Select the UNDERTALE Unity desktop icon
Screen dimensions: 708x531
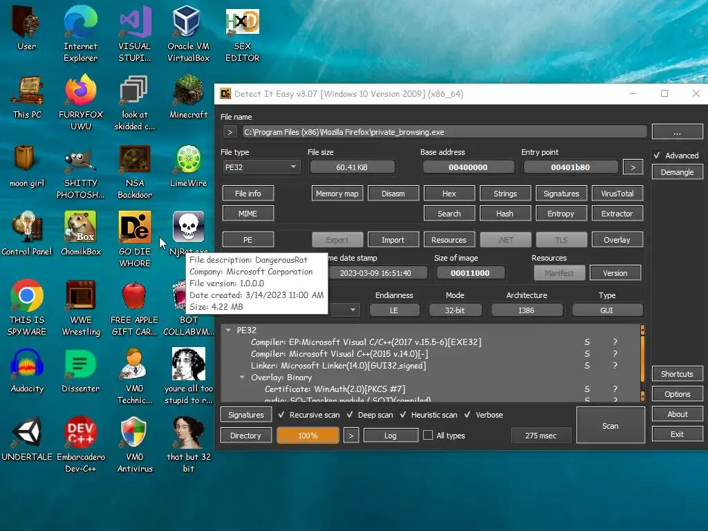pyautogui.click(x=27, y=439)
